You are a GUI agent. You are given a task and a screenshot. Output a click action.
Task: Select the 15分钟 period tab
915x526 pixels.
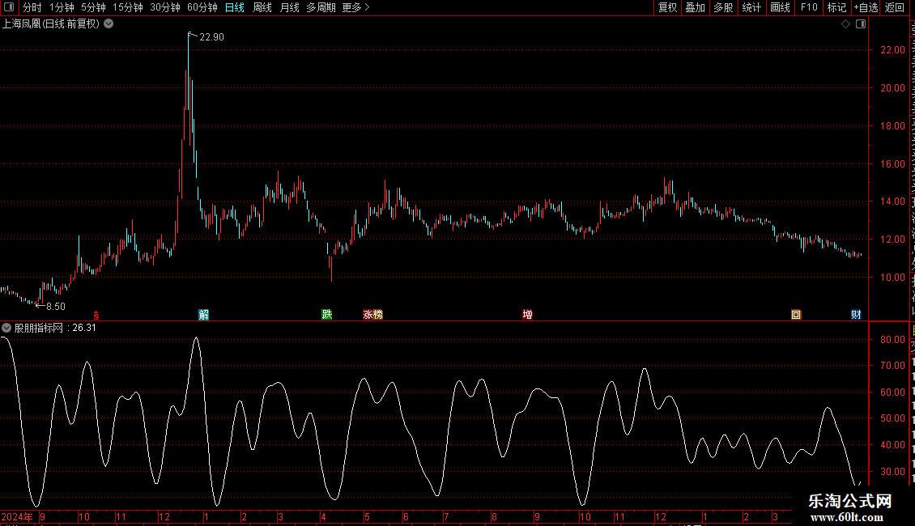tap(127, 7)
